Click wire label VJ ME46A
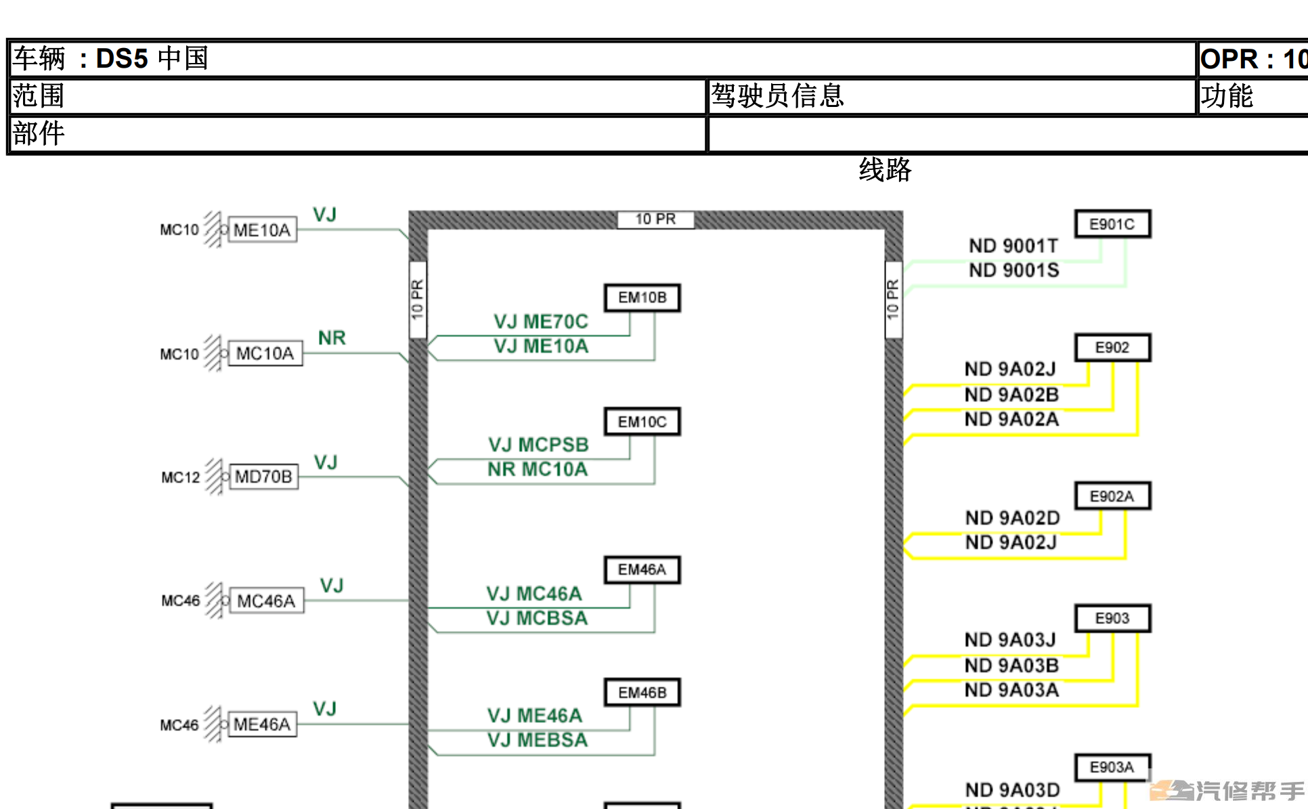 click(x=535, y=716)
